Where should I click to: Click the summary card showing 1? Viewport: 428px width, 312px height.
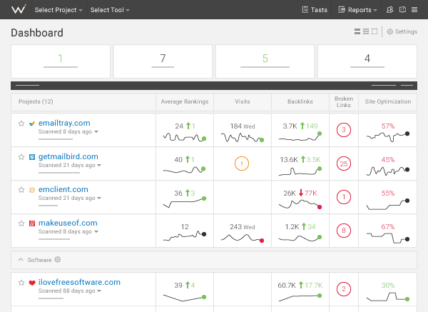tap(61, 61)
